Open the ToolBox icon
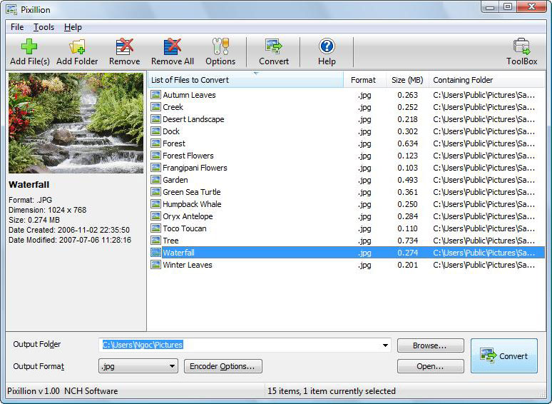Image resolution: width=552 pixels, height=404 pixels. point(521,46)
